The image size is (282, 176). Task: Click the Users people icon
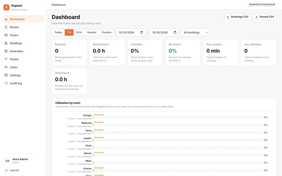[x=6, y=67]
